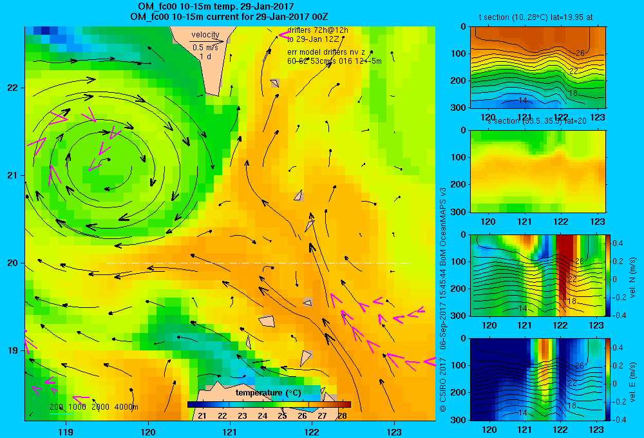Click the title 'OM_fc00 10-15m temp. 29-Jan-2017'
This screenshot has height=438, width=644.
click(x=216, y=6)
